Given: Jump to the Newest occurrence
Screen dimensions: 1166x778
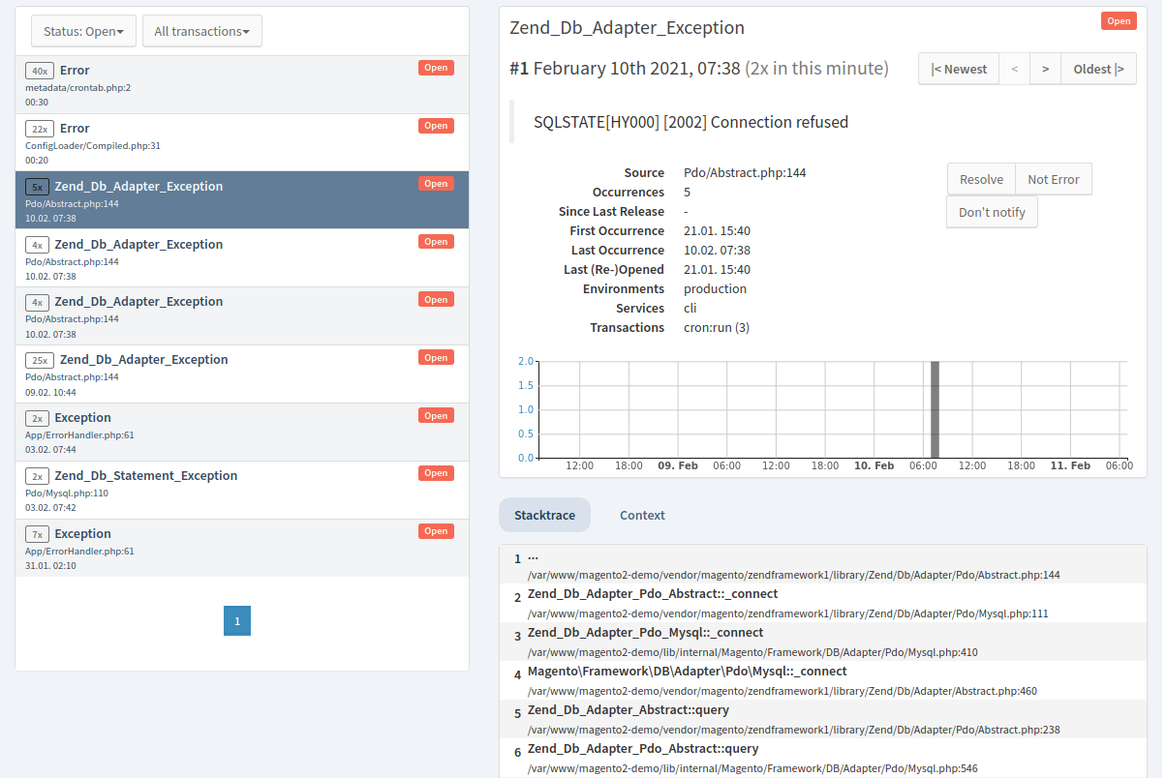Looking at the screenshot, I should [x=959, y=69].
